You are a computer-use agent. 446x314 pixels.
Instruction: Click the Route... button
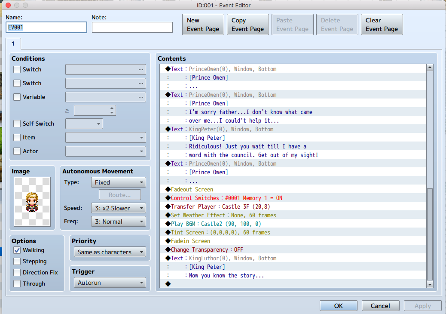tap(120, 195)
